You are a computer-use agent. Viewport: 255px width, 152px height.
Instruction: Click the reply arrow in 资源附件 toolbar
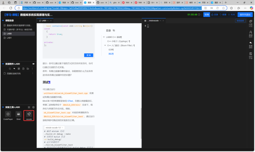click(x=14, y=69)
